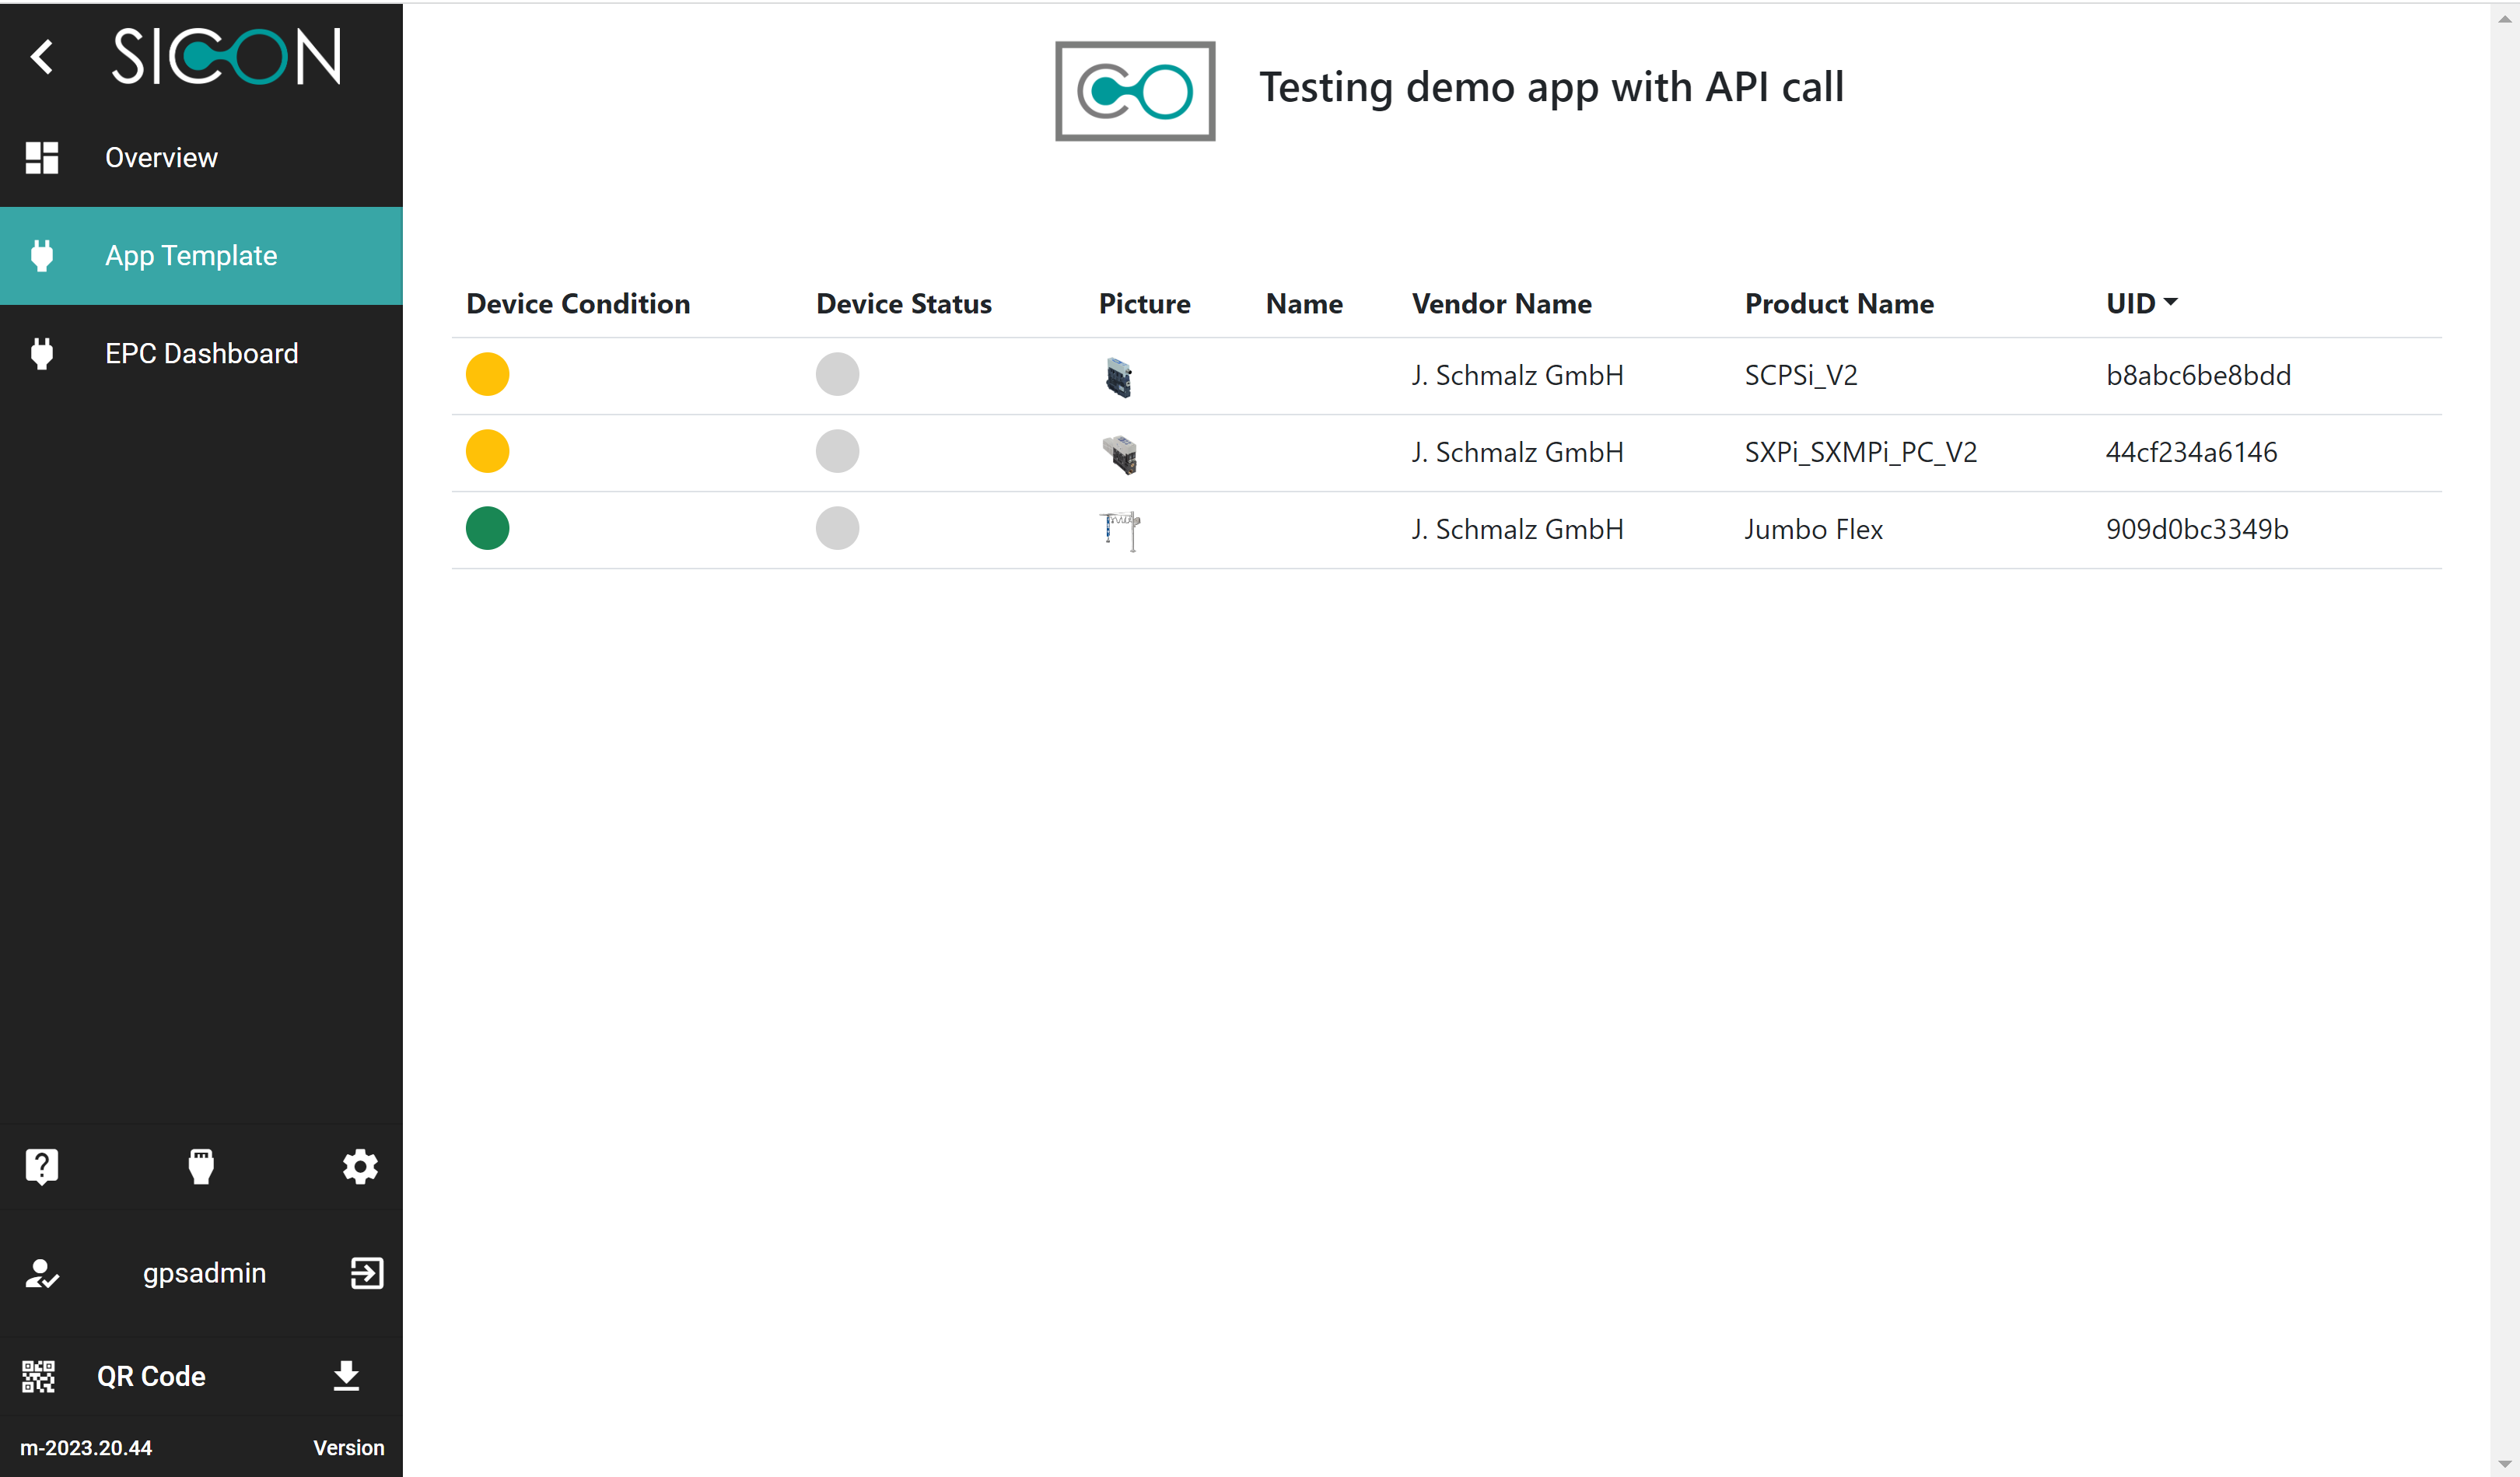Click the logout icon beside gpsadmin
Viewport: 2520px width, 1477px height.
pyautogui.click(x=366, y=1273)
